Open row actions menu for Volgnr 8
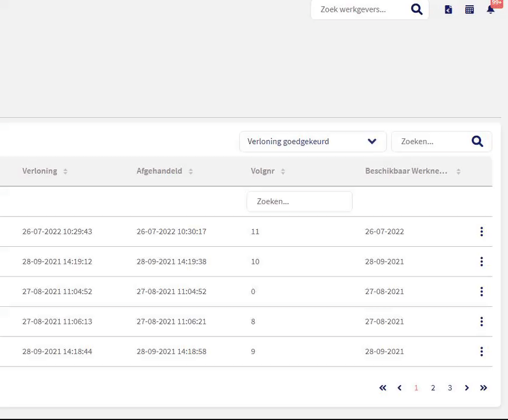The image size is (508, 420). coord(481,321)
